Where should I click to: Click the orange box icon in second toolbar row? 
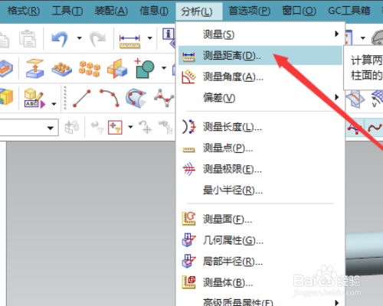coord(6,68)
